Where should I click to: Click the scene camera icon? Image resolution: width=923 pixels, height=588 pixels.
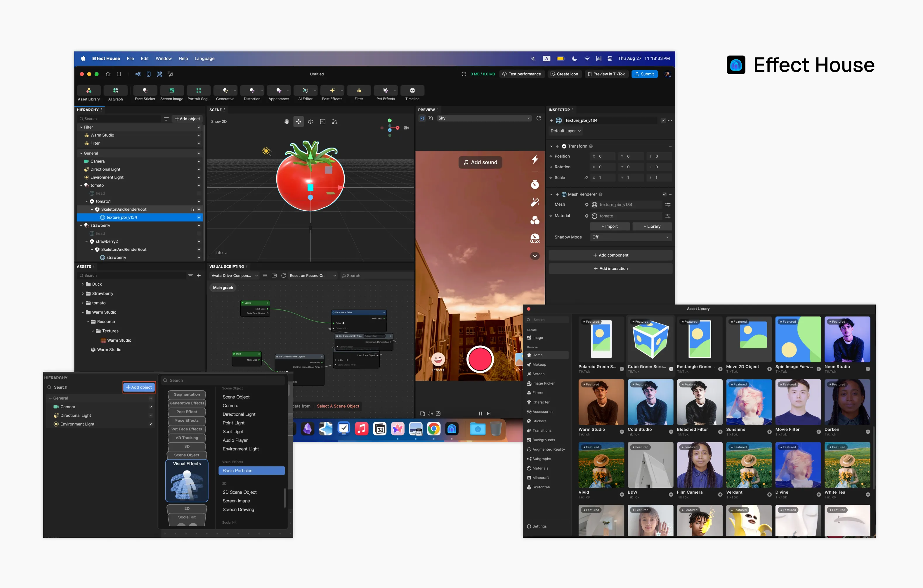(x=406, y=128)
